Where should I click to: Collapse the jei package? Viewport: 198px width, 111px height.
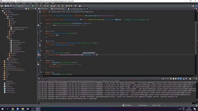[8, 26]
